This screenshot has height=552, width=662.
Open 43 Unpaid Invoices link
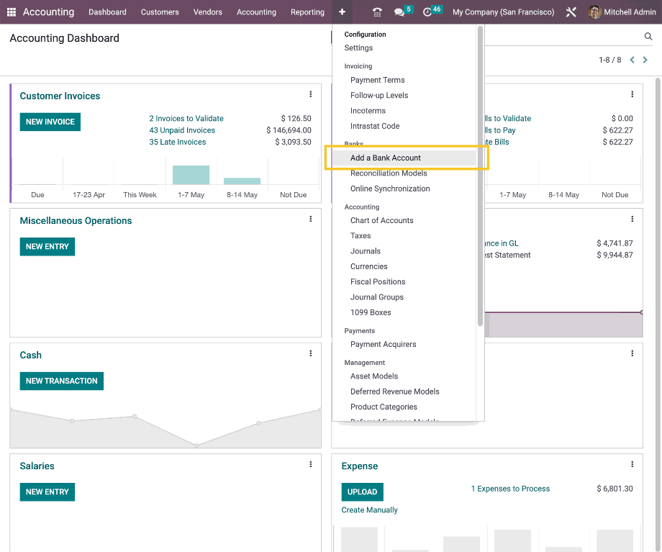click(x=182, y=130)
